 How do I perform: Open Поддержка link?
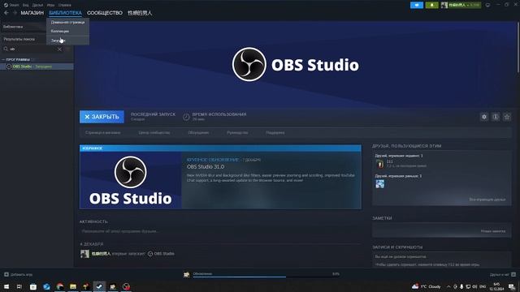pyautogui.click(x=275, y=133)
